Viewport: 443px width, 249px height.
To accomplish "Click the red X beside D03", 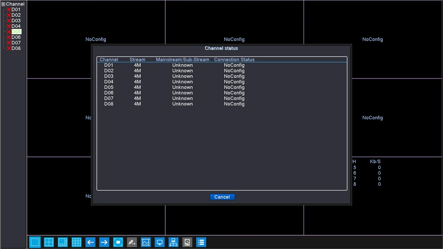I will (x=9, y=21).
